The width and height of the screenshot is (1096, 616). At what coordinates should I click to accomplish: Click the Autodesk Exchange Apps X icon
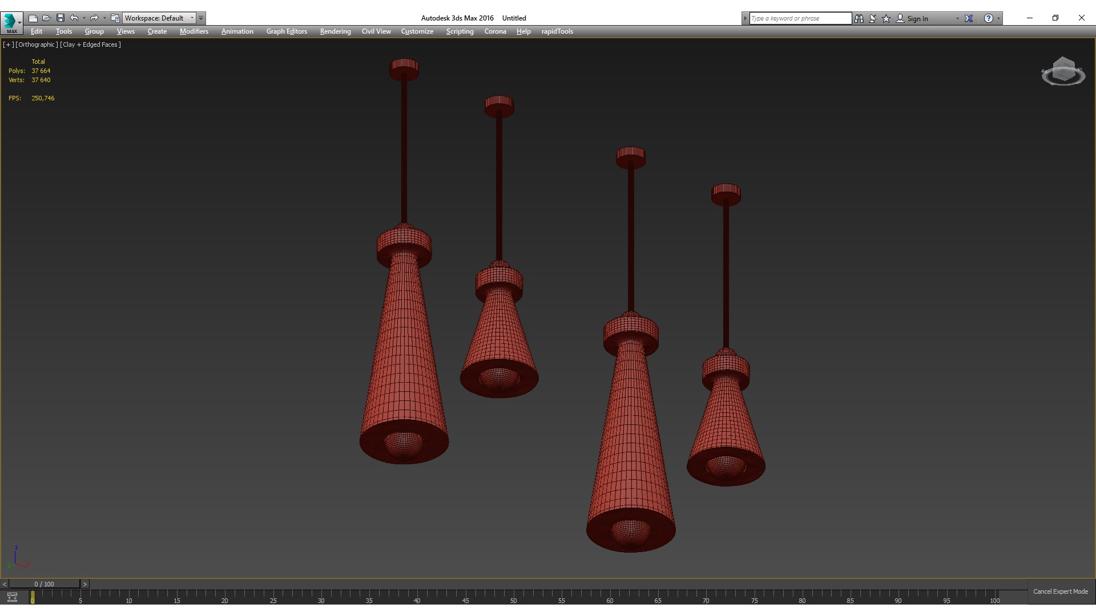[x=969, y=18]
